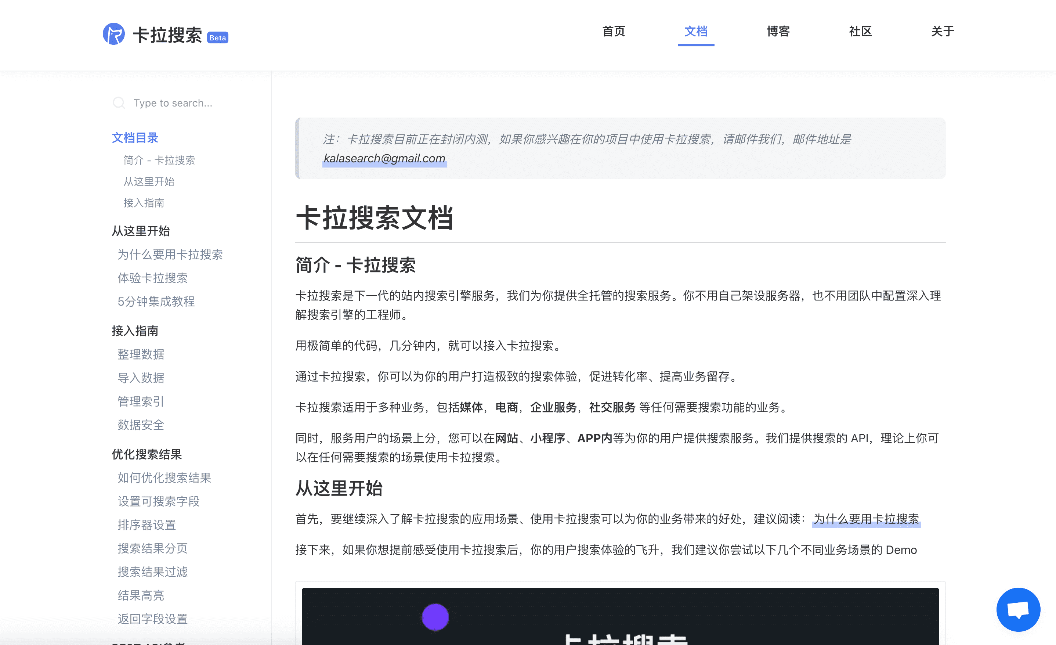Open the chat widget bubble
1056x645 pixels.
pyautogui.click(x=1018, y=609)
